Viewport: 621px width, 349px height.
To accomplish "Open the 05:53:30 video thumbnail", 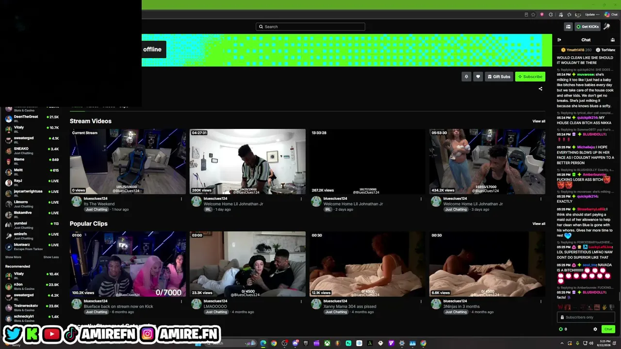I will pos(487,161).
